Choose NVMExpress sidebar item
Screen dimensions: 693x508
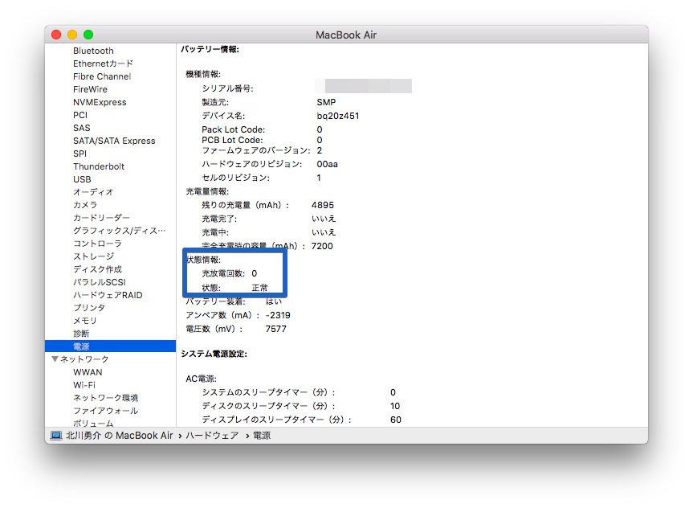(100, 102)
